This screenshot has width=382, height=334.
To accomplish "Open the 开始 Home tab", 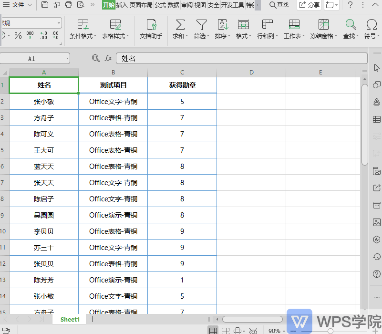I will [109, 5].
